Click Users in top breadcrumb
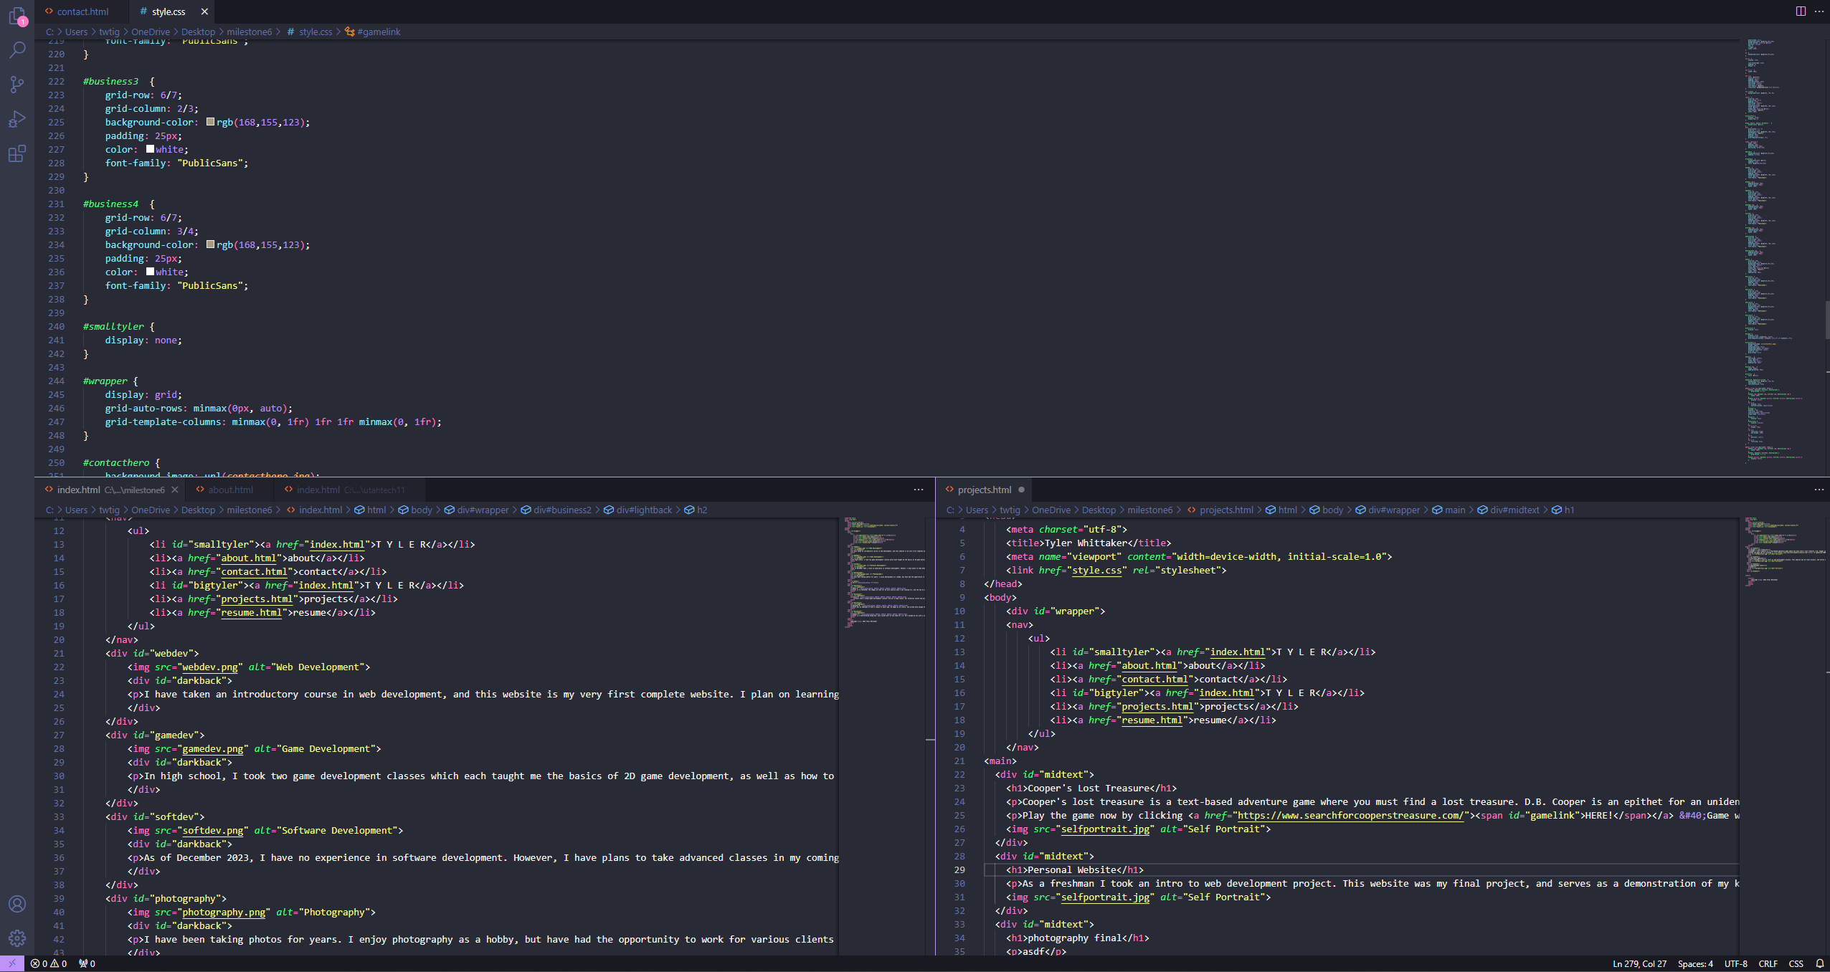Image resolution: width=1830 pixels, height=972 pixels. [x=76, y=32]
